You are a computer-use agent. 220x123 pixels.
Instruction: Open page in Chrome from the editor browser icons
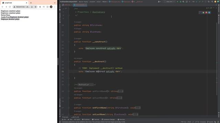pyautogui.click(x=203, y=13)
